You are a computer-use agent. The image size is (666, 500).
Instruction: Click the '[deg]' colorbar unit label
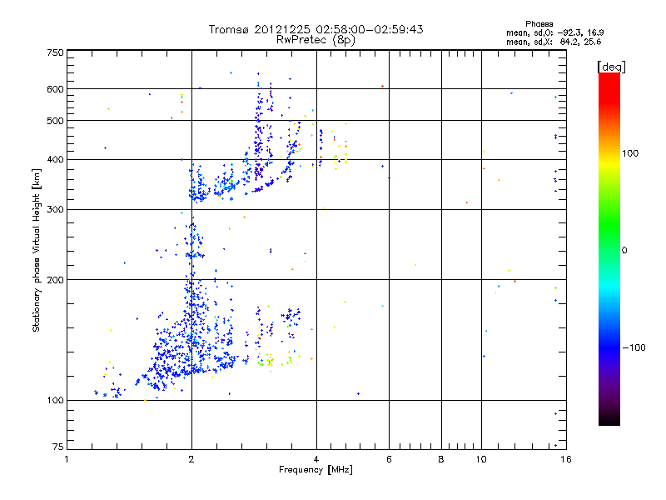(x=611, y=67)
